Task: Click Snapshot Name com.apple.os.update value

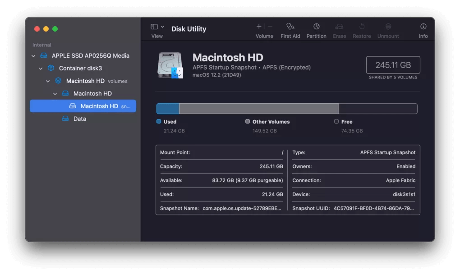Action: pyautogui.click(x=242, y=208)
